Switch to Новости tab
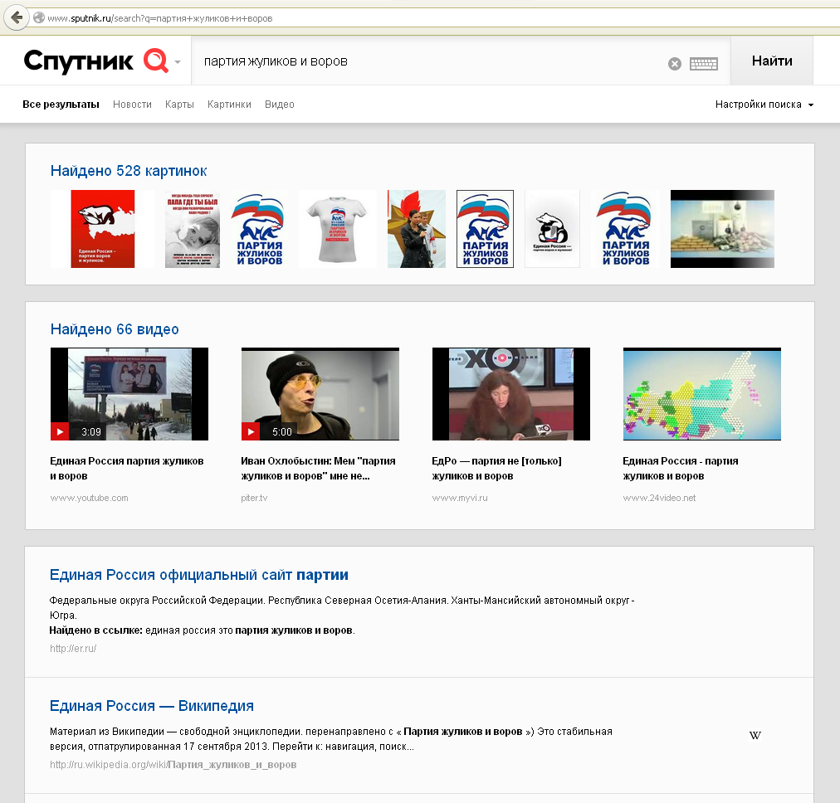 pyautogui.click(x=132, y=105)
